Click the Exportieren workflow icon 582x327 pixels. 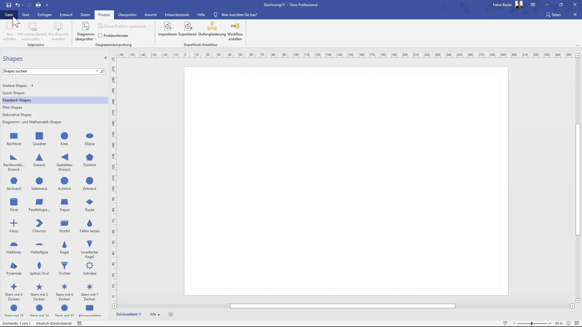[188, 29]
